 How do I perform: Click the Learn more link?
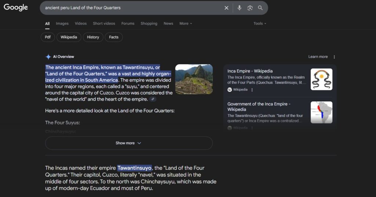[318, 57]
